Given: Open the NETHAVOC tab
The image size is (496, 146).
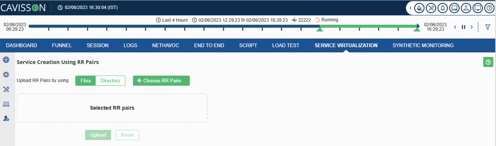Looking at the screenshot, I should [x=166, y=45].
